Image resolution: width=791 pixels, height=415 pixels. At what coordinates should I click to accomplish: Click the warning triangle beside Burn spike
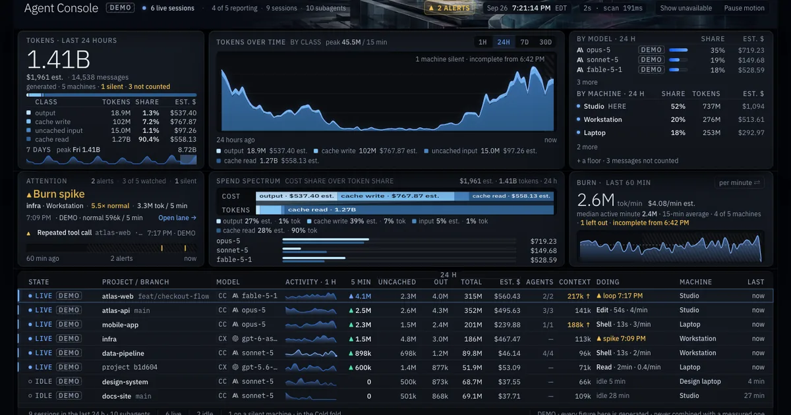pos(29,195)
